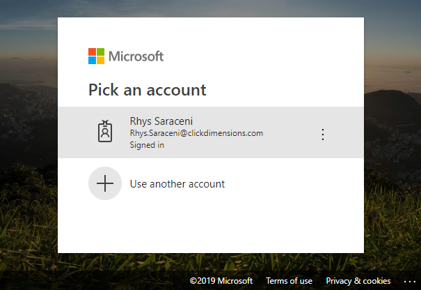Click the Signed in status text
The height and width of the screenshot is (290, 421).
[x=147, y=145]
